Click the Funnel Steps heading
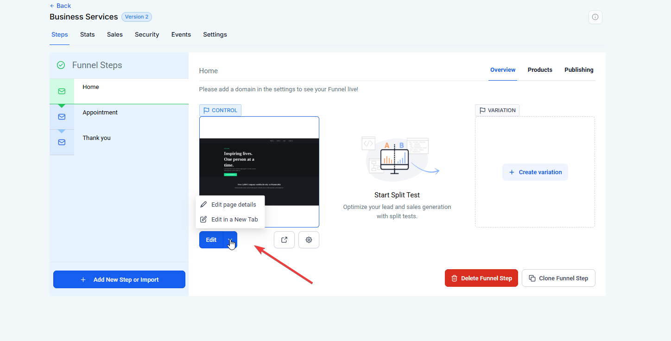 click(97, 65)
